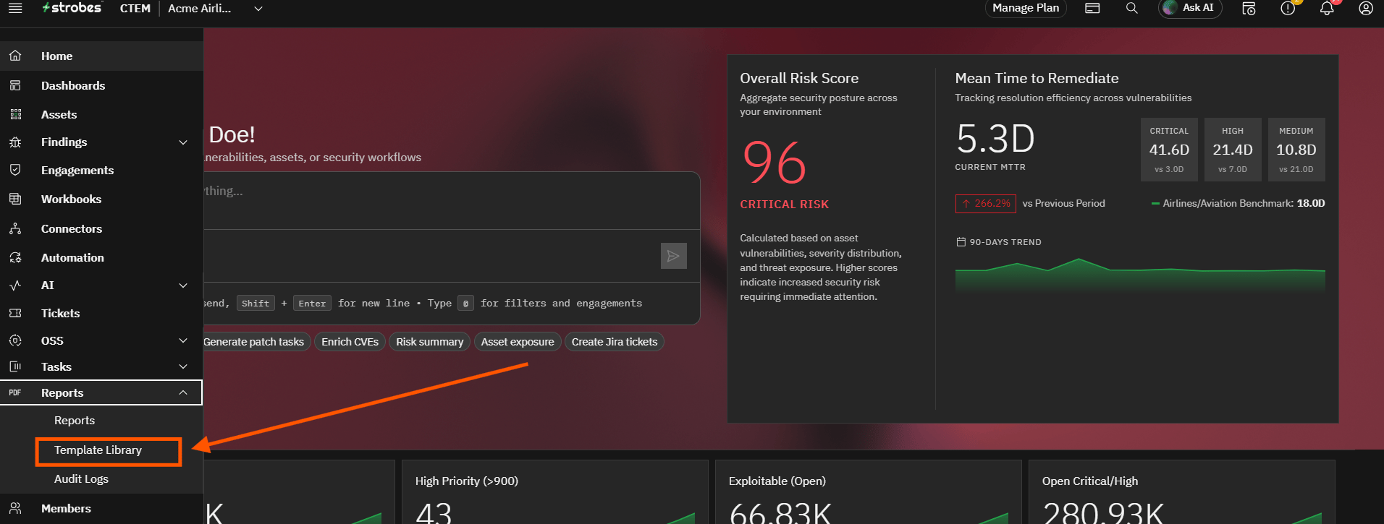Image resolution: width=1384 pixels, height=524 pixels.
Task: Open Audit Logs
Action: [81, 479]
